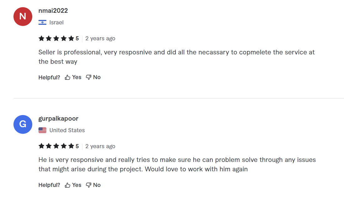Click the red N avatar of nmai2022
Viewport: 344px width, 201px height.
coord(23,17)
